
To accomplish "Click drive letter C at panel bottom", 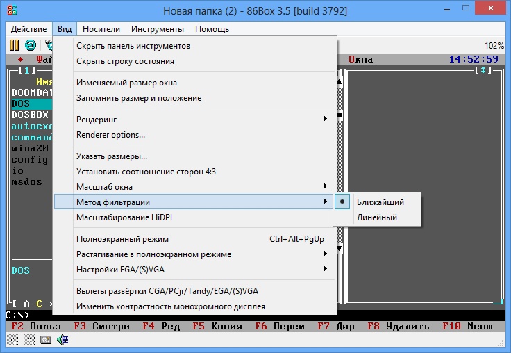I will (39, 304).
